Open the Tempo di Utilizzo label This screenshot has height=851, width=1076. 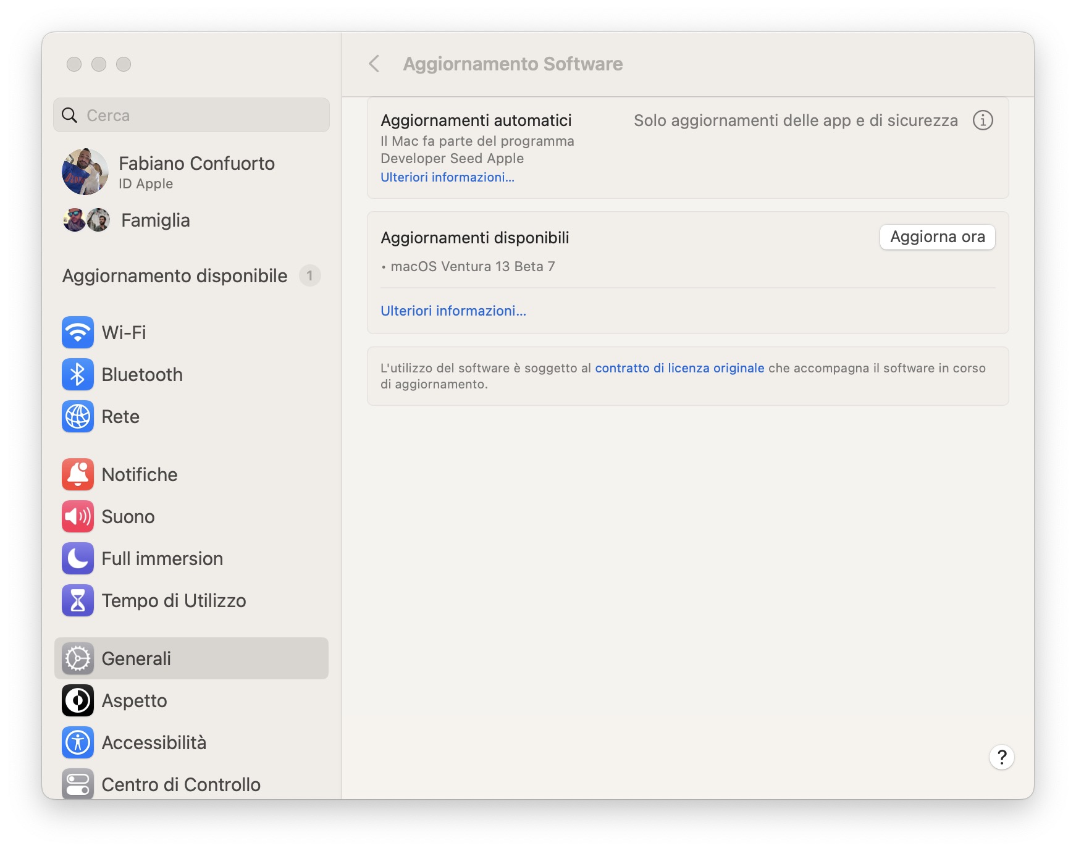point(174,601)
